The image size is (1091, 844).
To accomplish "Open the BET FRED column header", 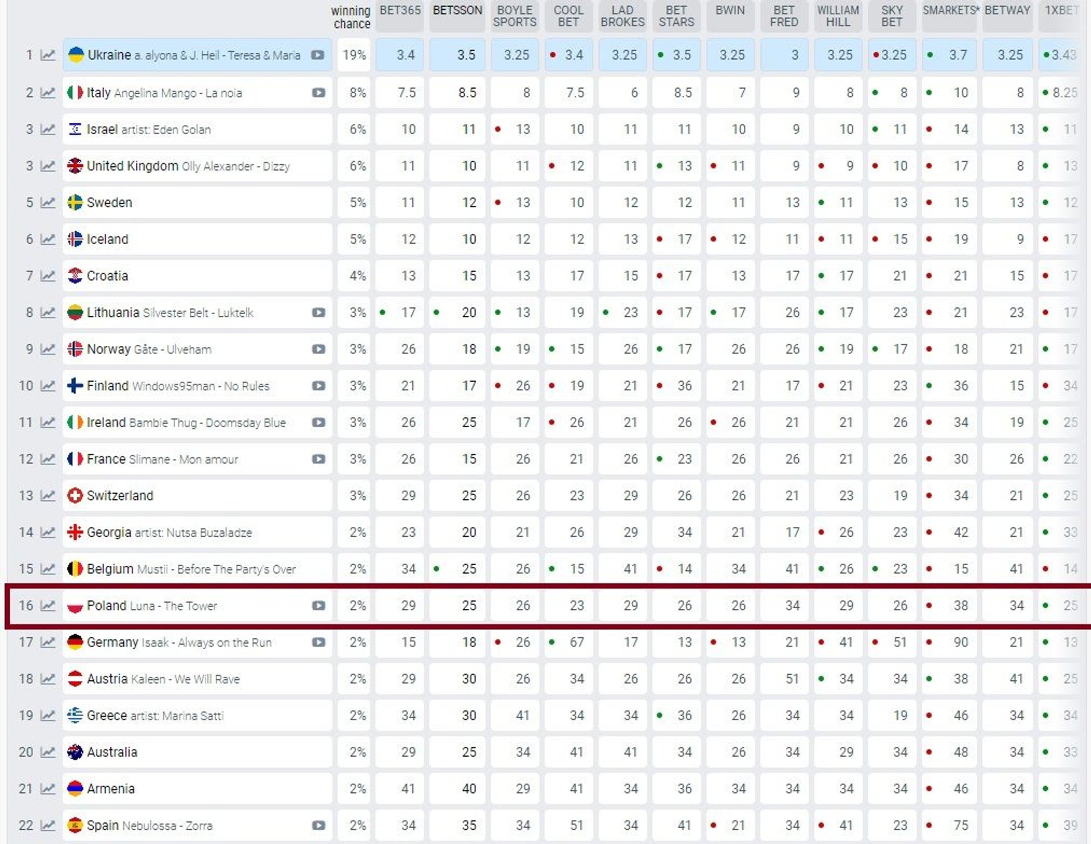I will (784, 16).
